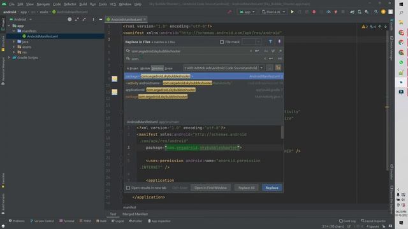Viewport: 408px width, 229px height.
Task: Click Open in Find Window button
Action: (210, 188)
